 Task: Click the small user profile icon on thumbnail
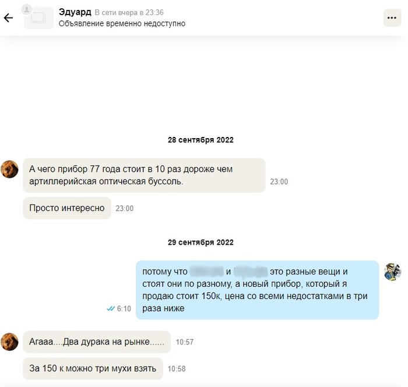coord(26,9)
